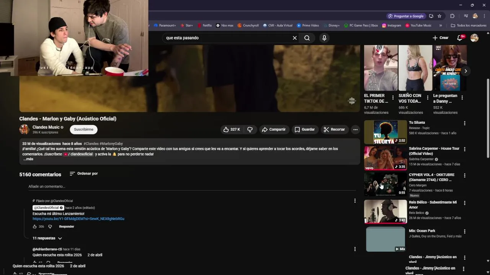Open options for EL PRIMER TIKTOK short

click(393, 98)
